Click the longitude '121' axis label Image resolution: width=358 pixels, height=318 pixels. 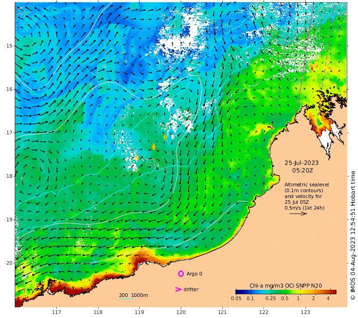[x=222, y=312]
